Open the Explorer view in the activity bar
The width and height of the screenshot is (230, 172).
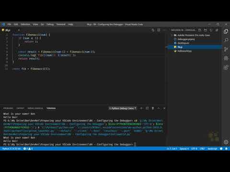click(226, 32)
